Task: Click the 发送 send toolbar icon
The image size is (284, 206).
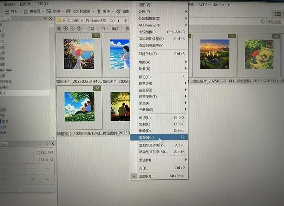Action: pos(99,12)
